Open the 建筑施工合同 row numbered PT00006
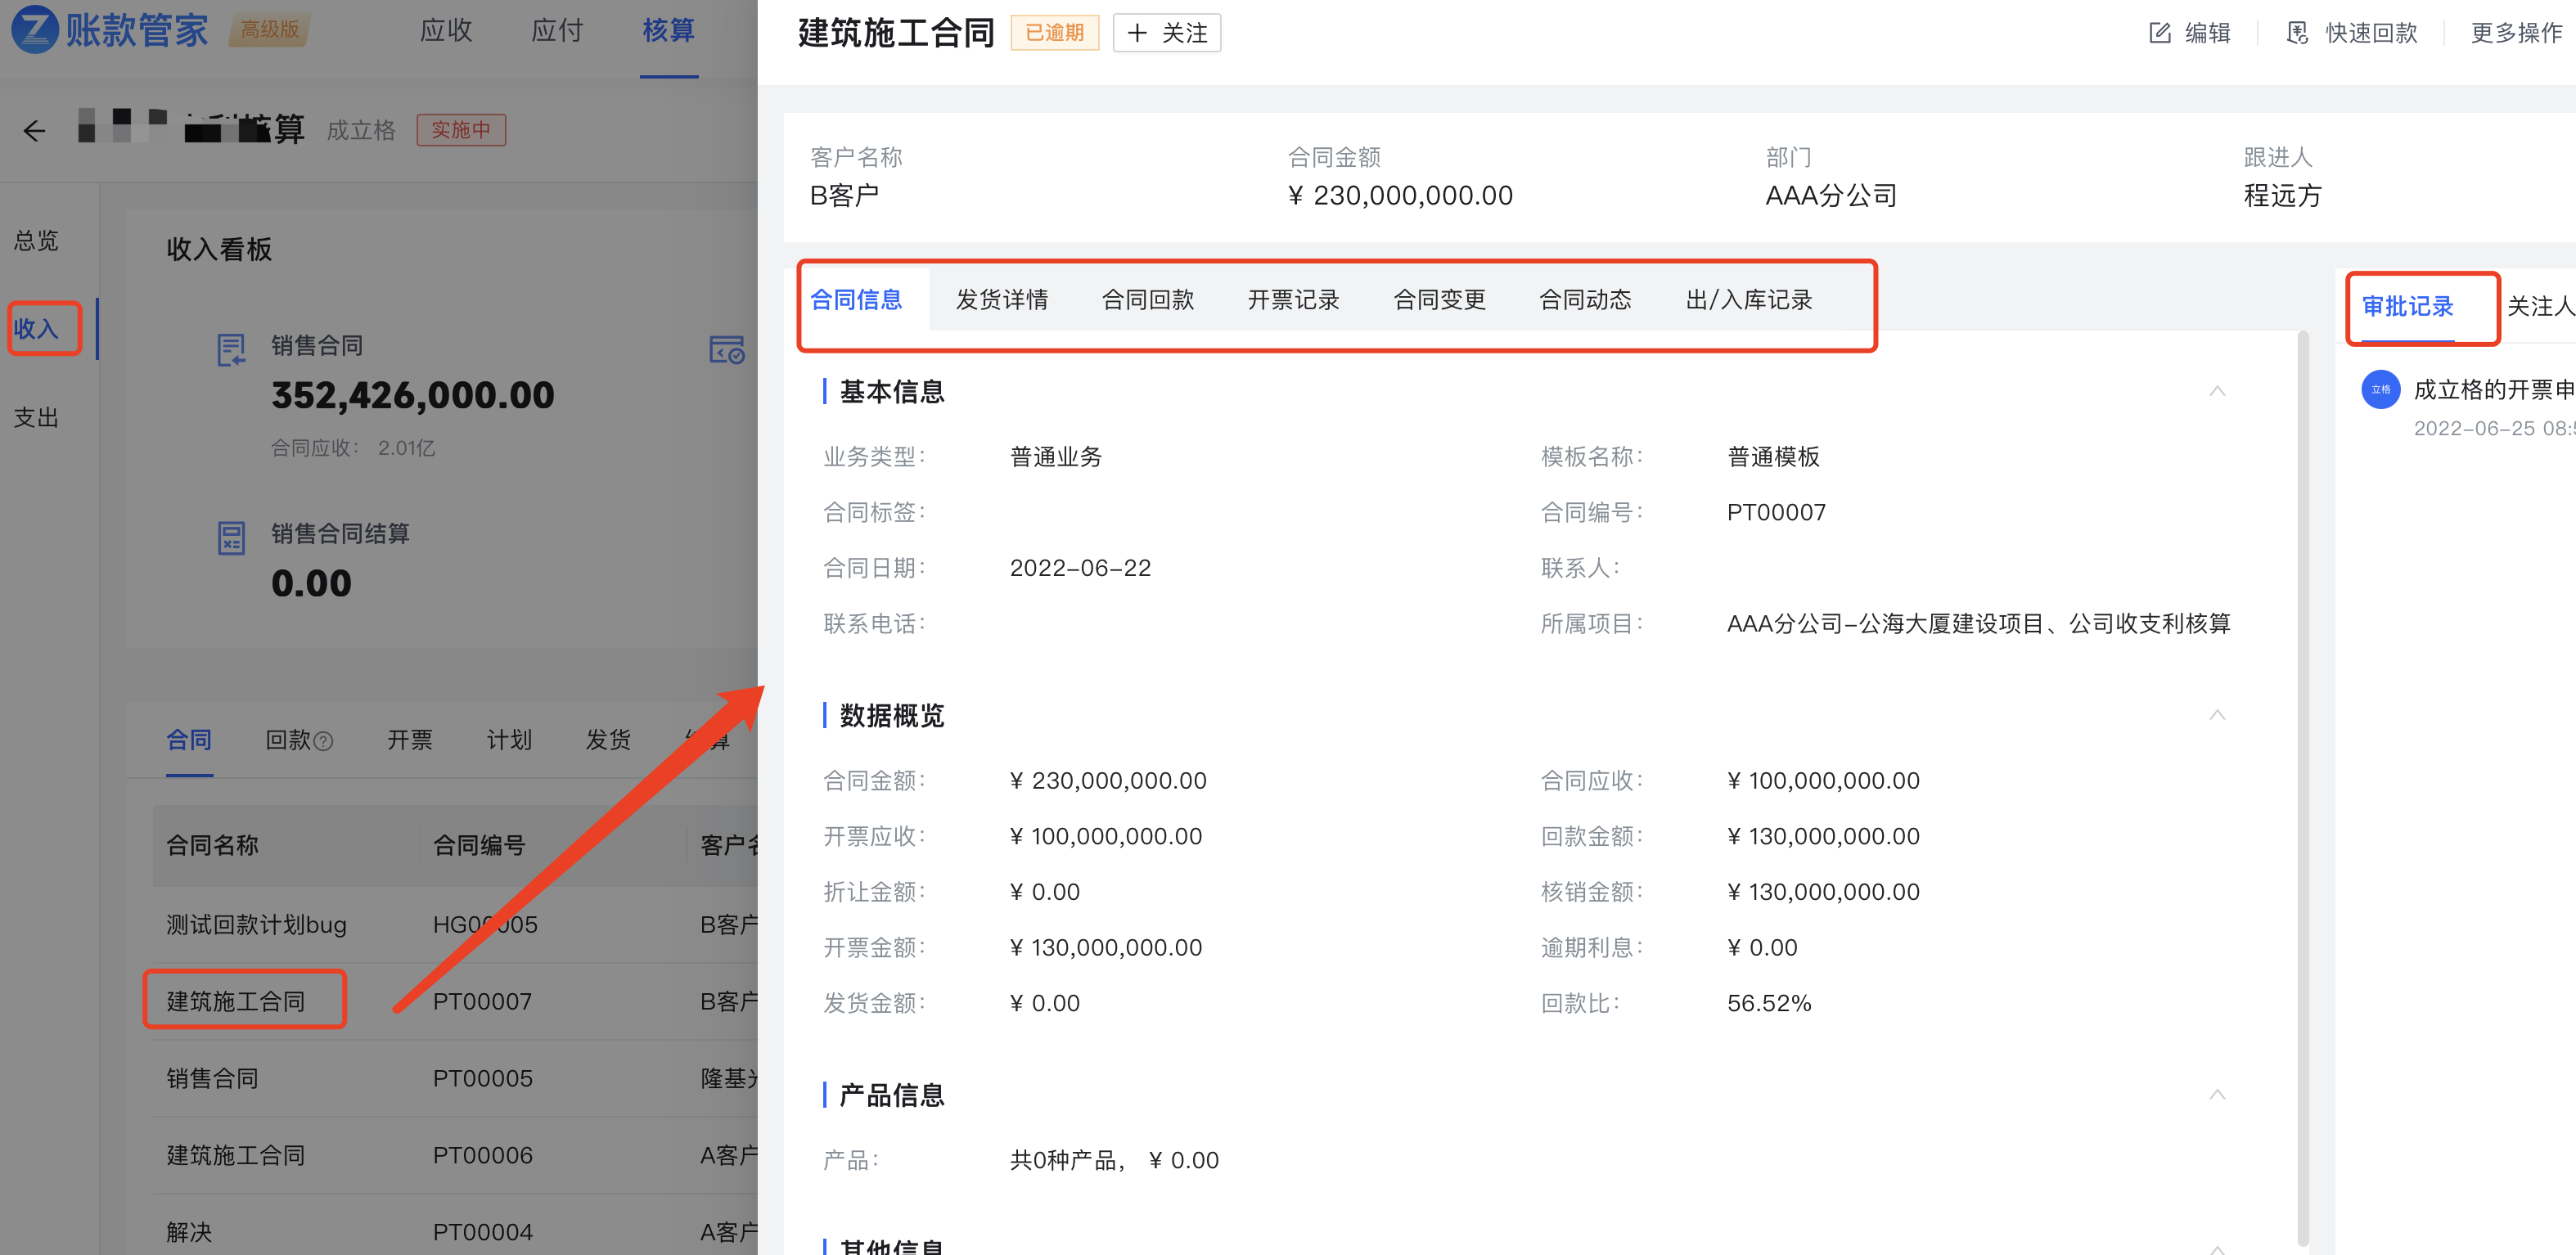 pos(455,1156)
